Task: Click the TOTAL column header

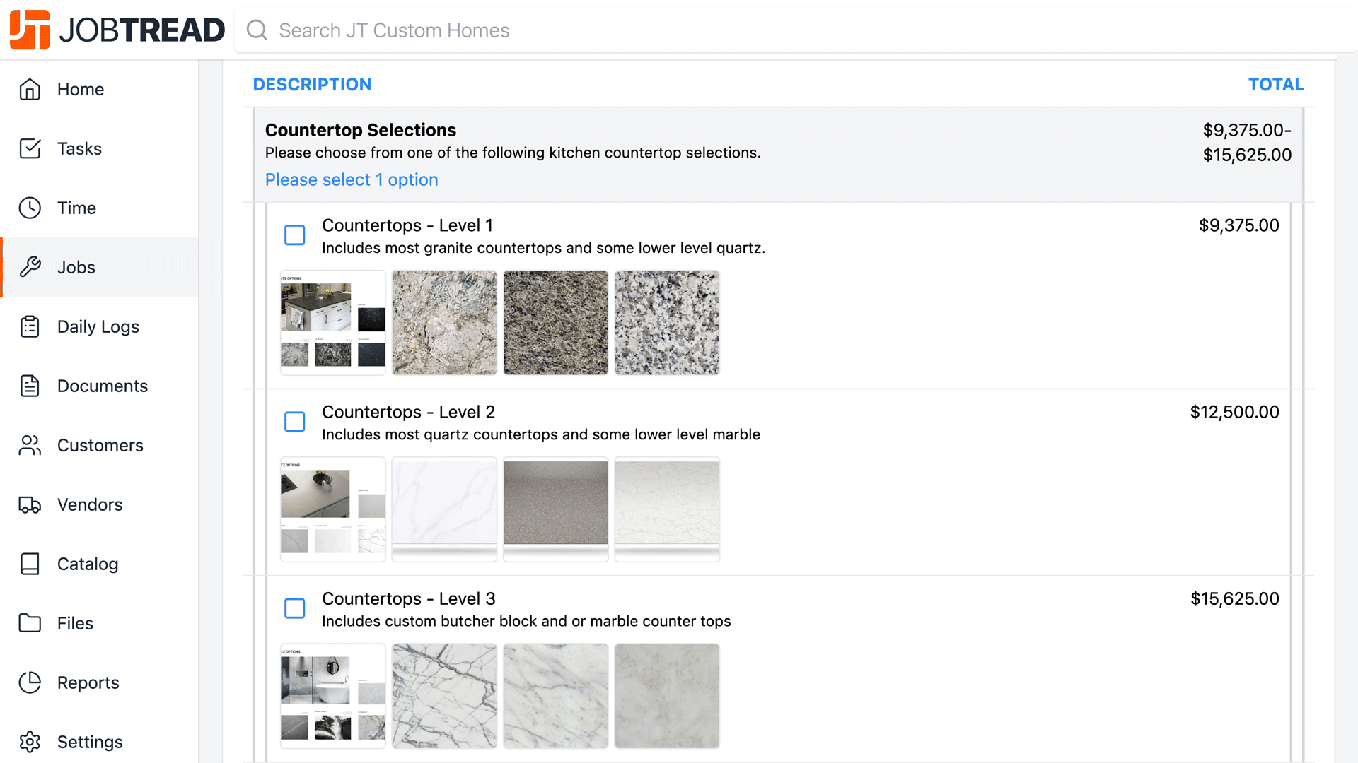Action: pyautogui.click(x=1276, y=84)
